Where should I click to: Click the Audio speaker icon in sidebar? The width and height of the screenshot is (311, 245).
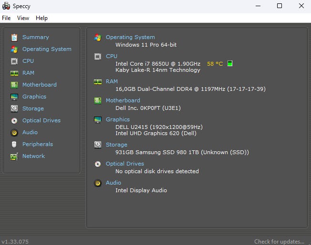coord(14,132)
